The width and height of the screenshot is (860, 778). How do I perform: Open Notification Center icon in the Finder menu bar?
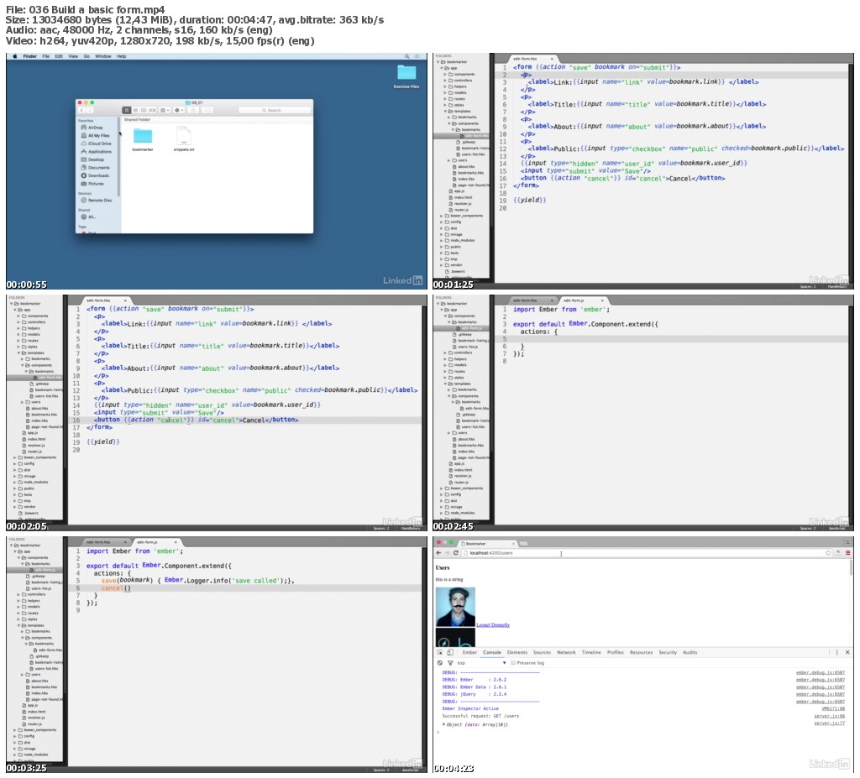[417, 56]
